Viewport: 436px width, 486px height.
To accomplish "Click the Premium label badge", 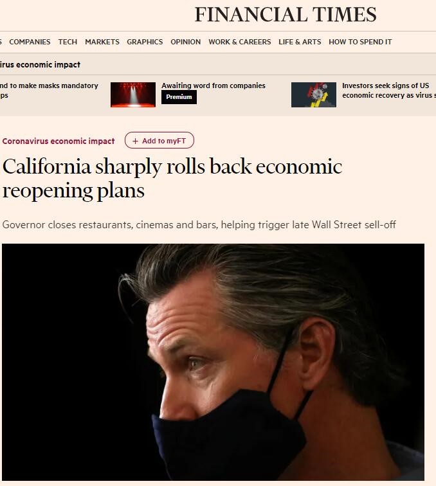I will (x=179, y=97).
